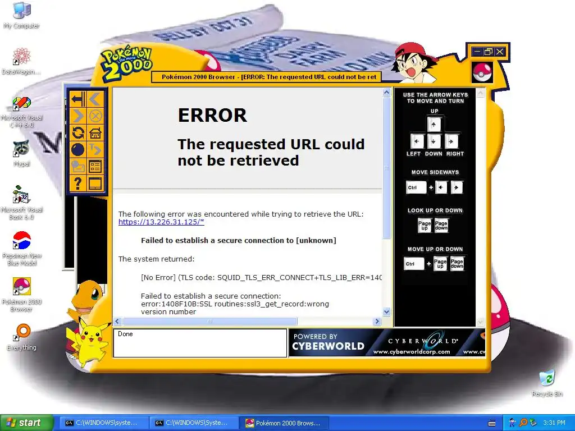Open the Windows start menu
This screenshot has height=431, width=575.
click(x=26, y=423)
